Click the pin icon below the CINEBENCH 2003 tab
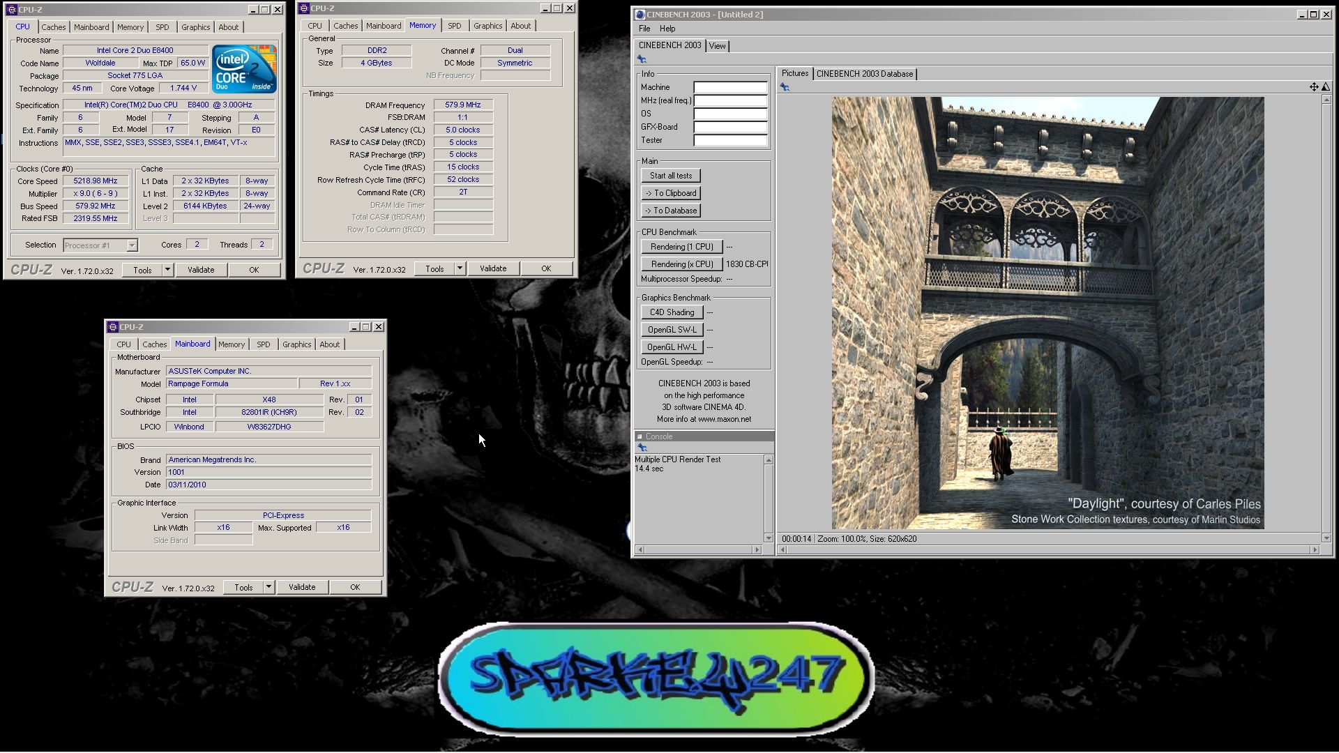This screenshot has width=1339, height=753. click(x=642, y=59)
